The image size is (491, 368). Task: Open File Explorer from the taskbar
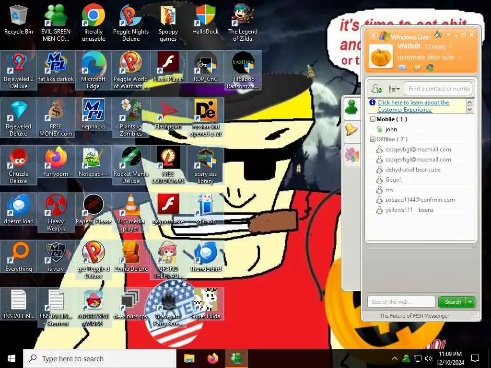[x=189, y=358]
